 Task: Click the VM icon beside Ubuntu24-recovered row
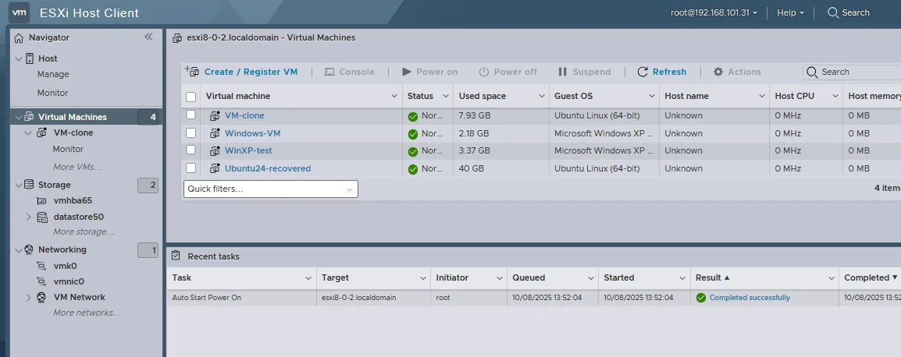(x=215, y=168)
